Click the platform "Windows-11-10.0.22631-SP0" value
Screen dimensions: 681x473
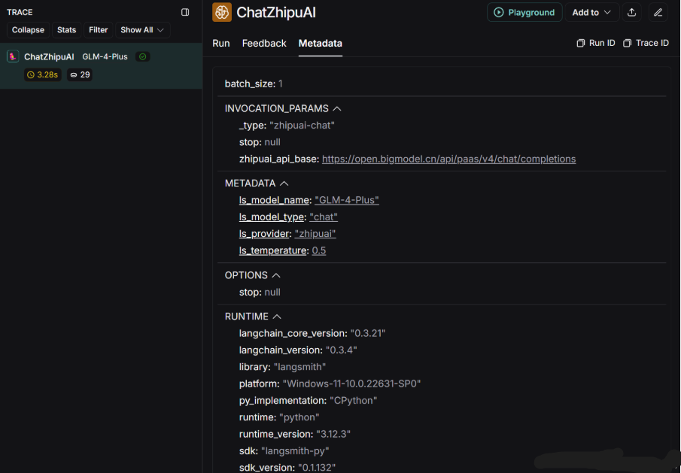pyautogui.click(x=352, y=384)
